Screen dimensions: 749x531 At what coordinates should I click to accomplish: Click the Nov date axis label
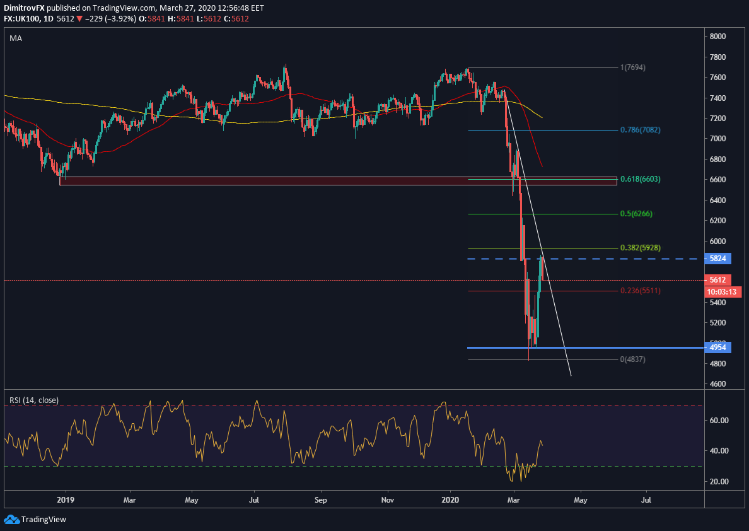(388, 500)
